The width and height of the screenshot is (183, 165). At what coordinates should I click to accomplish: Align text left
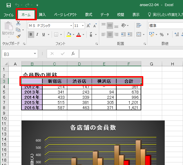pos(104,34)
